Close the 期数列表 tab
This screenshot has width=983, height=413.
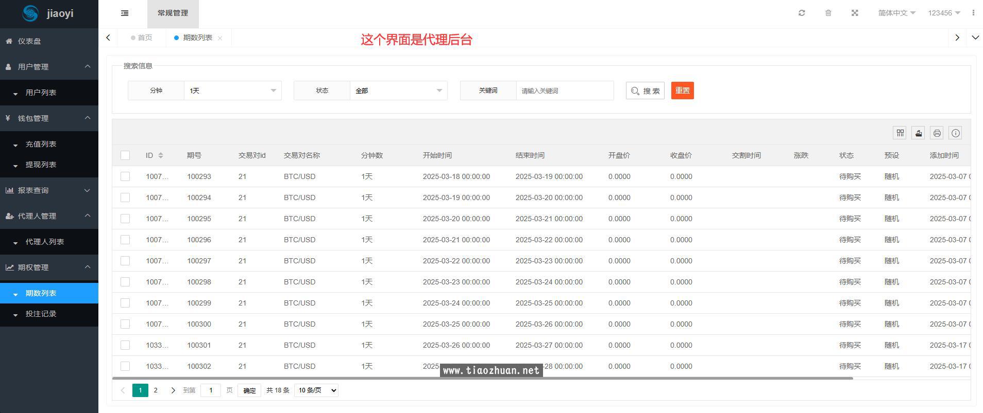pyautogui.click(x=220, y=38)
